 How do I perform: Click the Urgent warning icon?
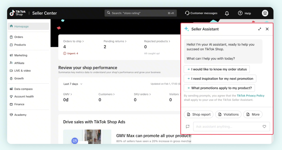(65, 54)
